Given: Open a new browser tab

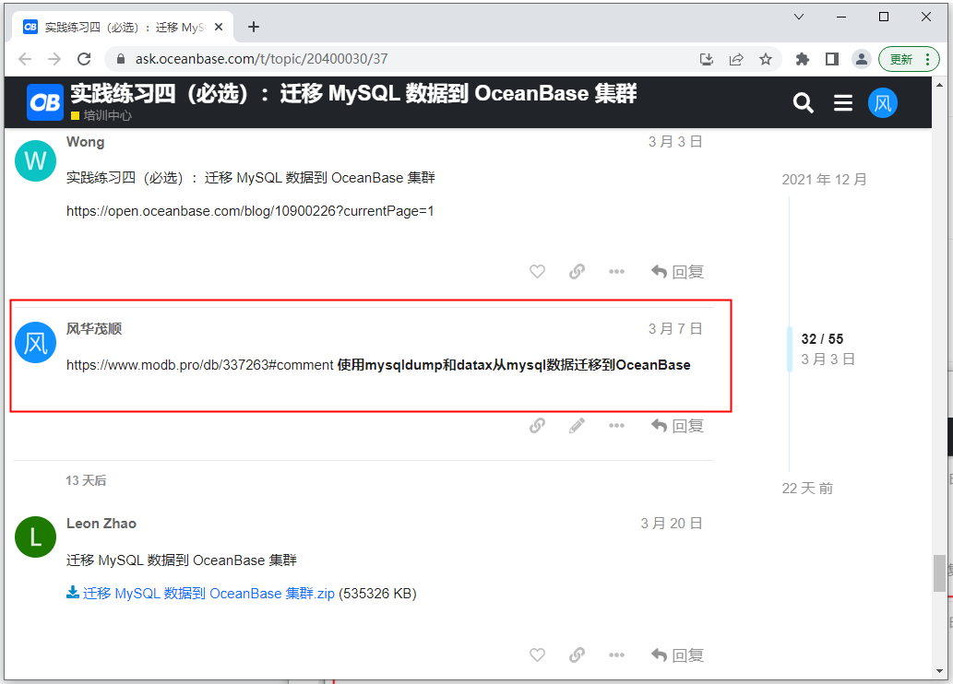Looking at the screenshot, I should 254,27.
